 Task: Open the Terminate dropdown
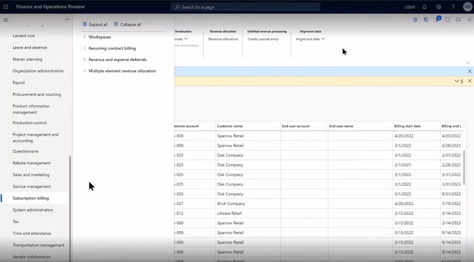(x=181, y=39)
